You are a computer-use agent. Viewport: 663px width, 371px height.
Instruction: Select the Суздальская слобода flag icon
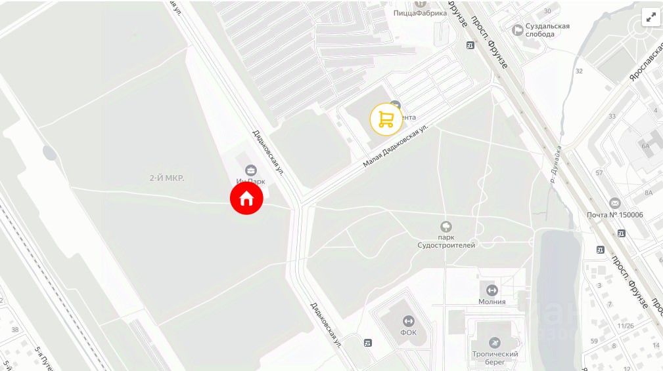518,30
